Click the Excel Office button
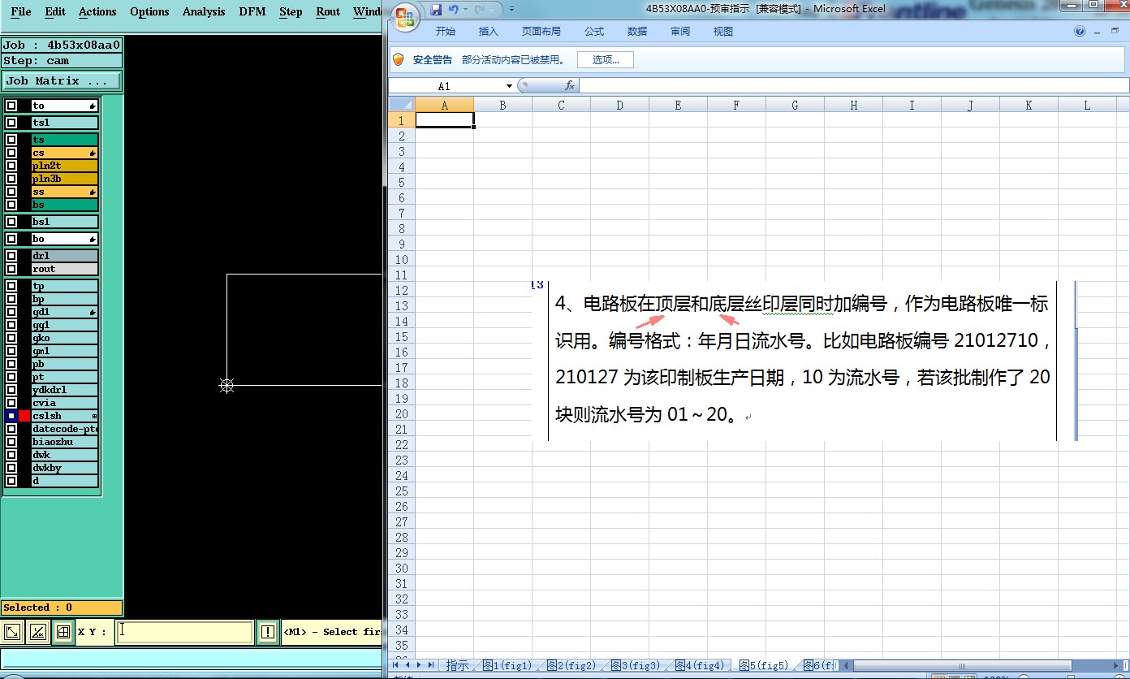1130x679 pixels. tap(406, 17)
